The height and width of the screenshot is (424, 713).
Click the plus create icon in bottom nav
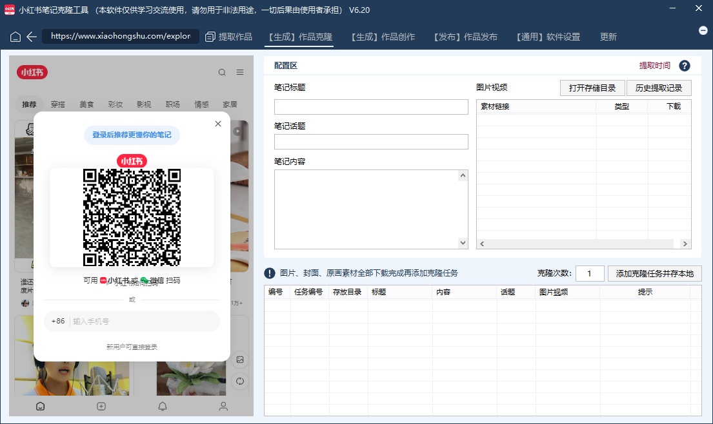tap(101, 406)
